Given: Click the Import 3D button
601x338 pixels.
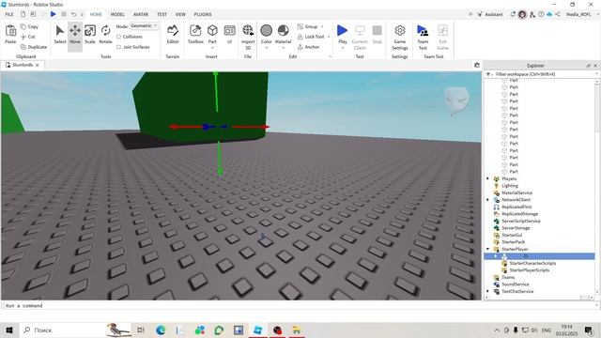Looking at the screenshot, I should coord(248,37).
